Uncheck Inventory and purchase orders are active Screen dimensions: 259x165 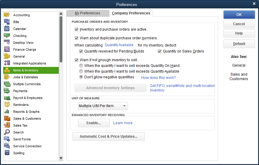point(76,29)
